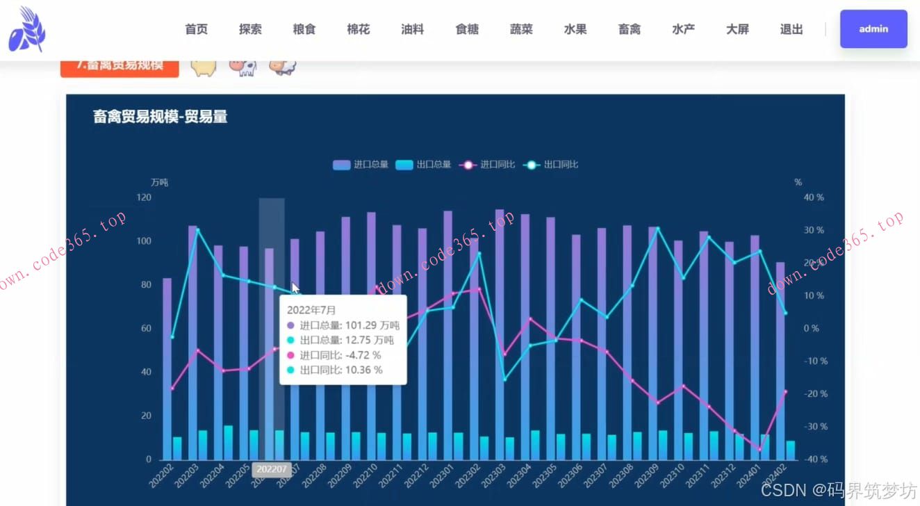The height and width of the screenshot is (506, 920).
Task: Click the 202306 x-axis label
Action: [x=571, y=475]
